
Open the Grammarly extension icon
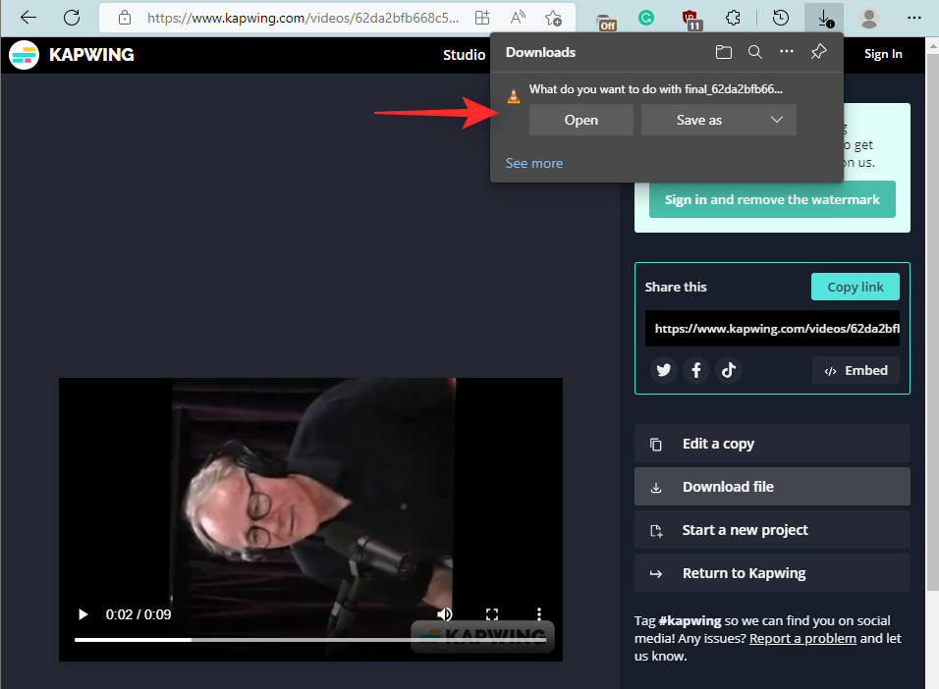[646, 18]
